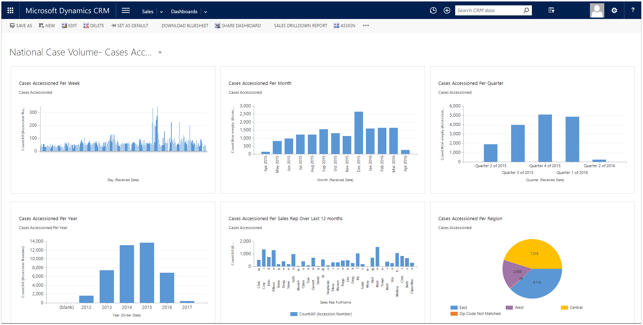Viewport: 643px width, 325px height.
Task: Click Delete in the command bar
Action: (x=94, y=26)
